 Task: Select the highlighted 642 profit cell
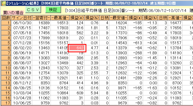(x=77, y=48)
